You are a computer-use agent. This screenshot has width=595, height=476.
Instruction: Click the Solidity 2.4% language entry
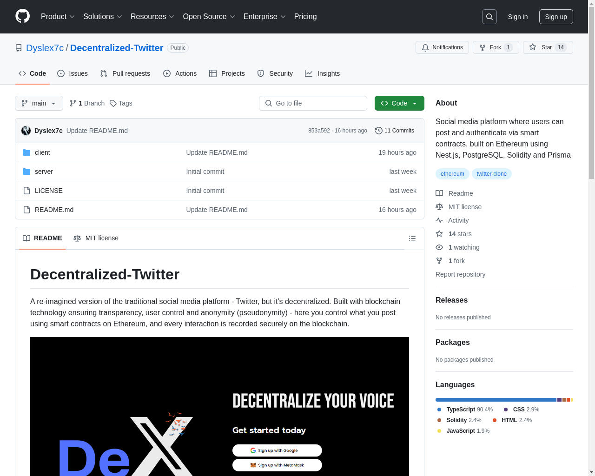click(x=459, y=420)
